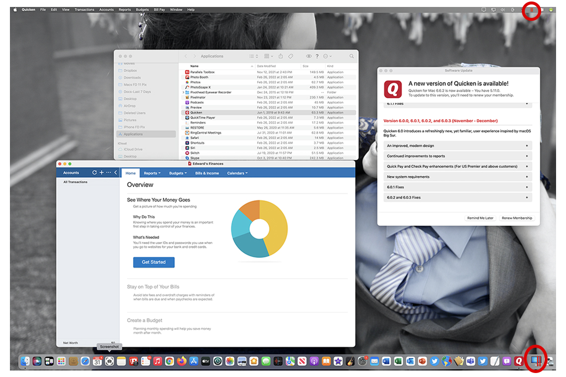
Task: Open Screenshot app in the Dock
Action: point(109,362)
